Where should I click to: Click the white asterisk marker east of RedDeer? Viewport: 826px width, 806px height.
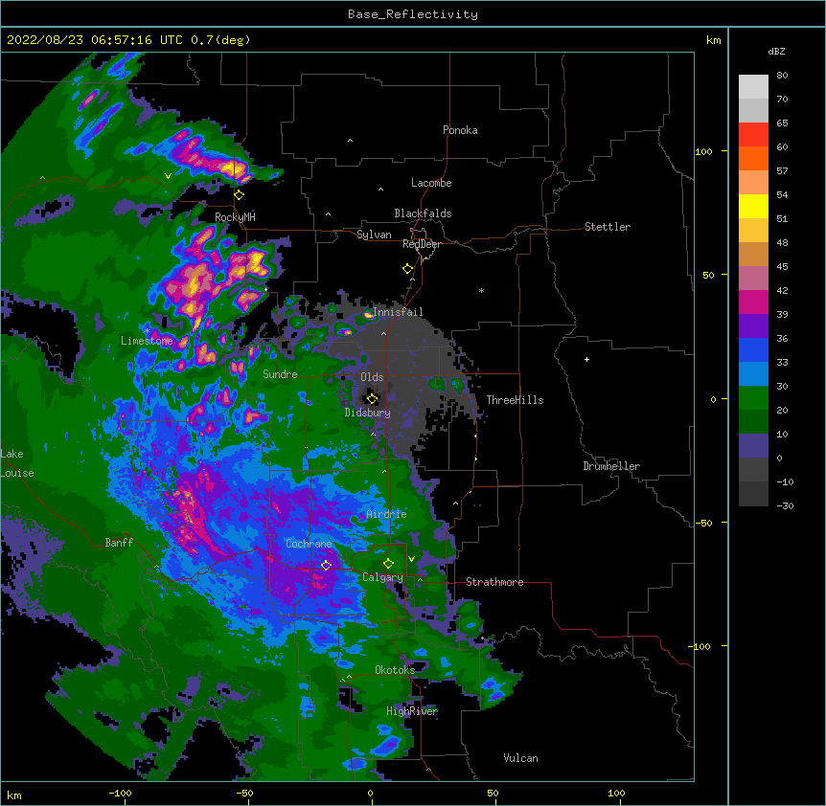coord(481,290)
